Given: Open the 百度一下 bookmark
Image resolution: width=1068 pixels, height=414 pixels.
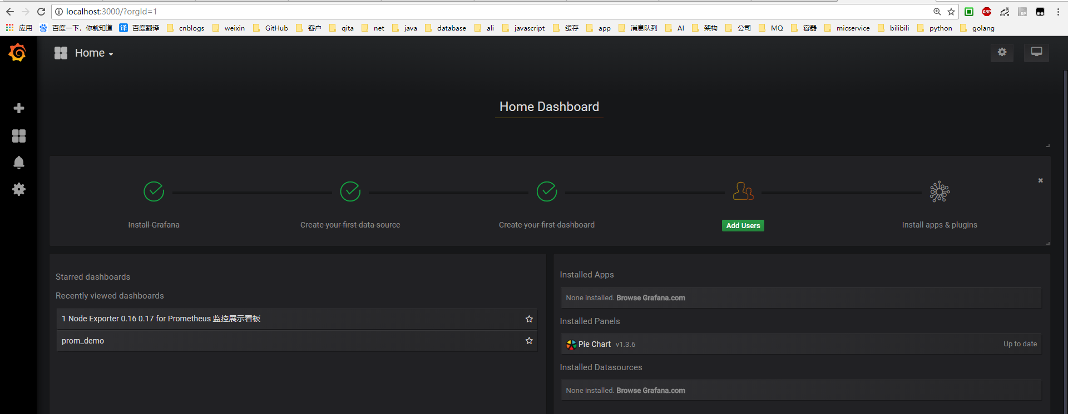Looking at the screenshot, I should pyautogui.click(x=76, y=28).
